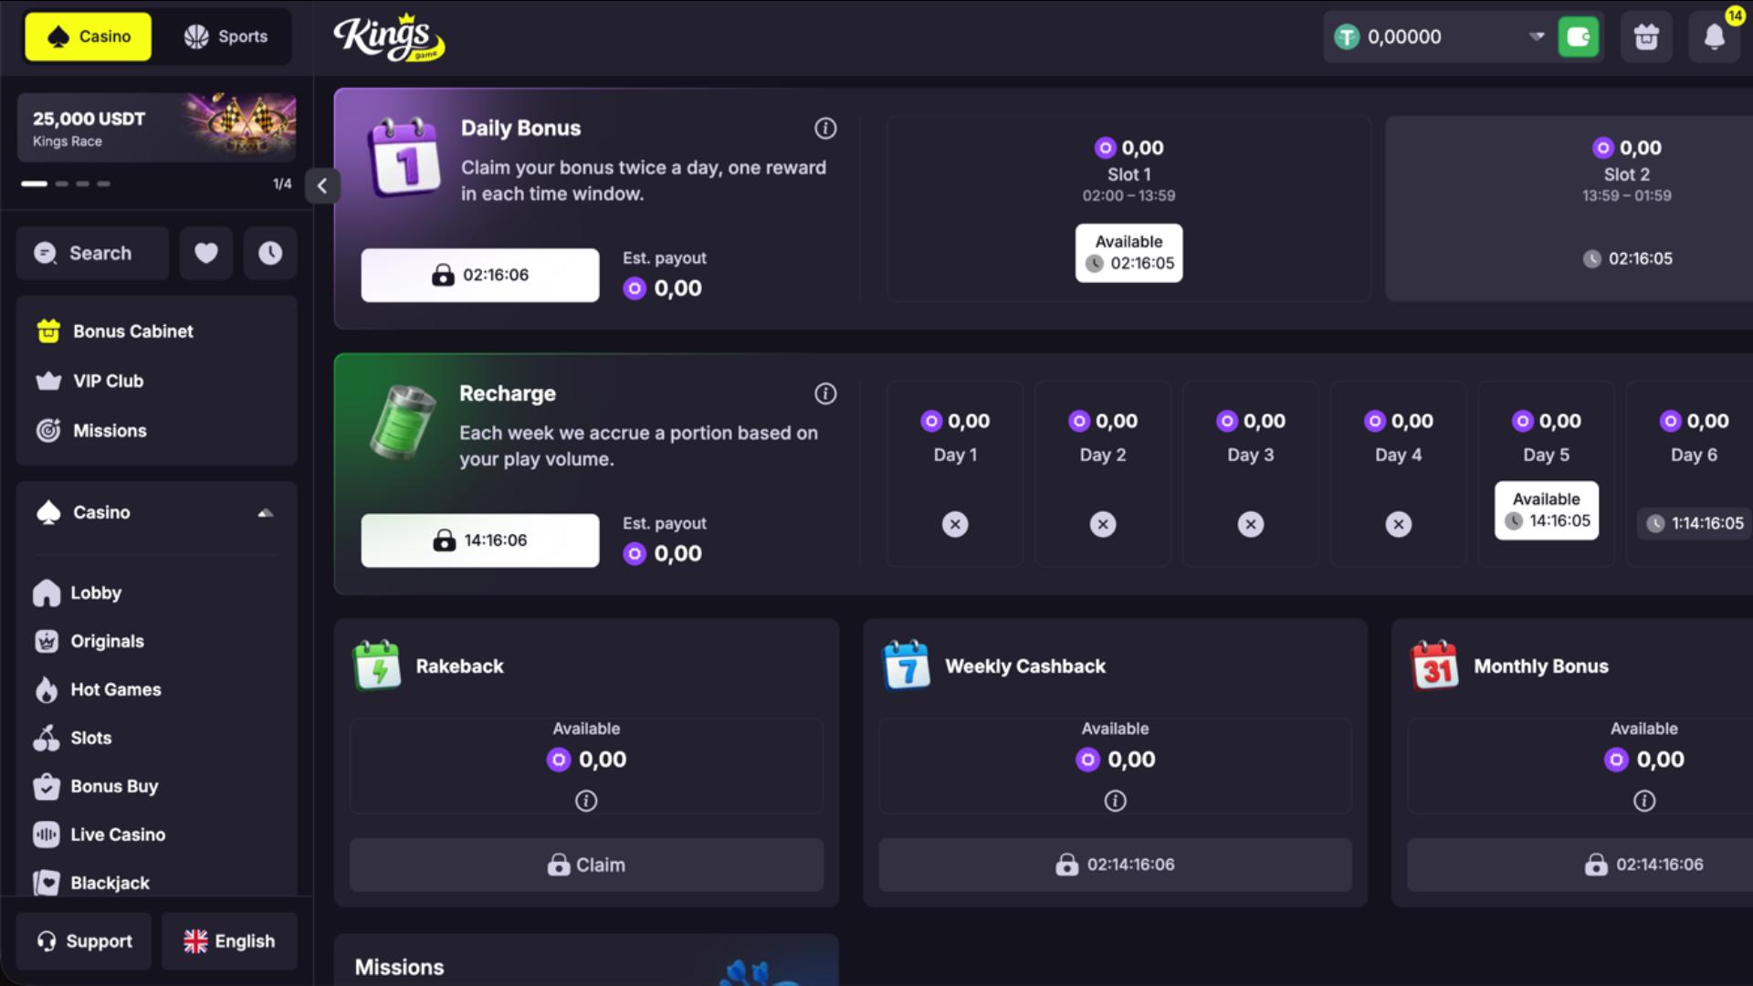Collapse the sidebar with the arrow button
Viewport: 1753px width, 986px height.
(322, 186)
